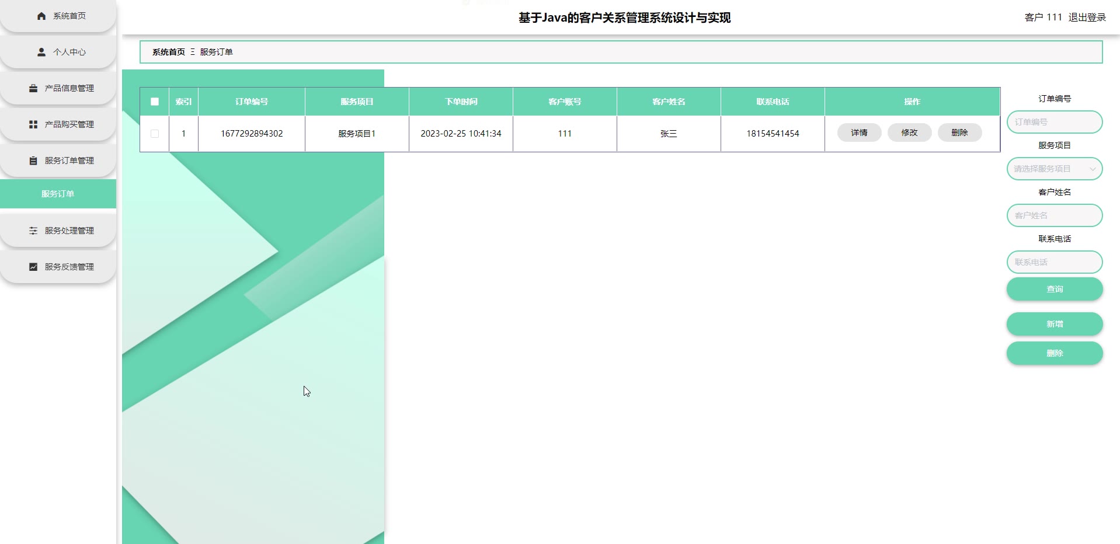Click order number cell 1677292894302
The height and width of the screenshot is (544, 1120).
tap(252, 134)
